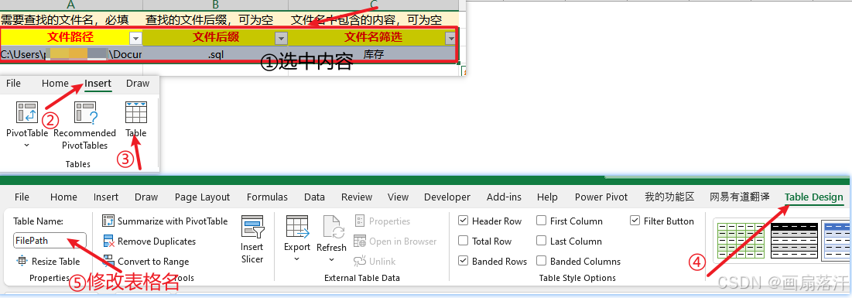Viewport: 852px width, 298px height.
Task: Switch to the Data tab
Action: [314, 197]
